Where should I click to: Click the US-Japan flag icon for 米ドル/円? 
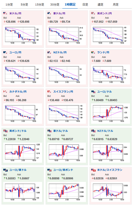tap(5, 13)
